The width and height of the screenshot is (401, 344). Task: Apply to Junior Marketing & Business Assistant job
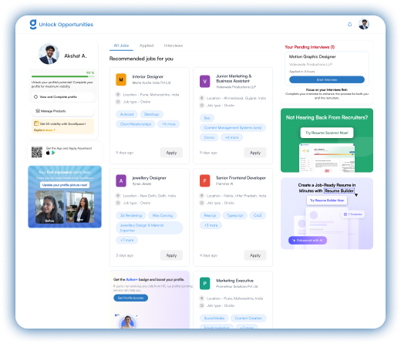click(255, 153)
